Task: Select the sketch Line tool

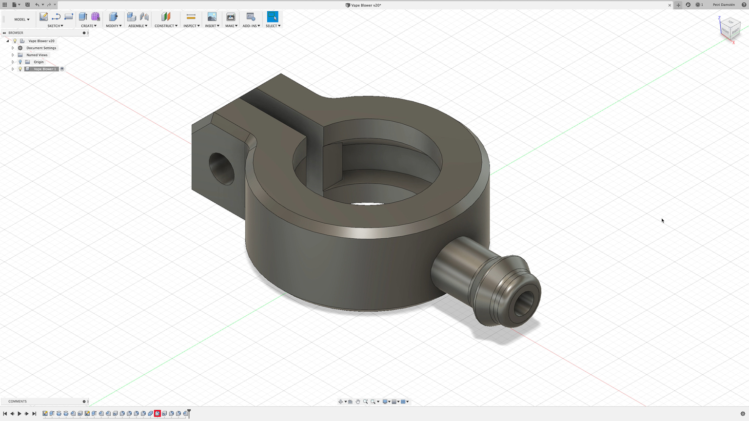Action: (56, 17)
